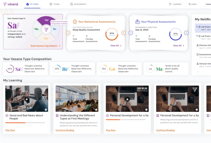Click the Sa segment in type wheel
The width and height of the screenshot is (211, 143).
46,21
